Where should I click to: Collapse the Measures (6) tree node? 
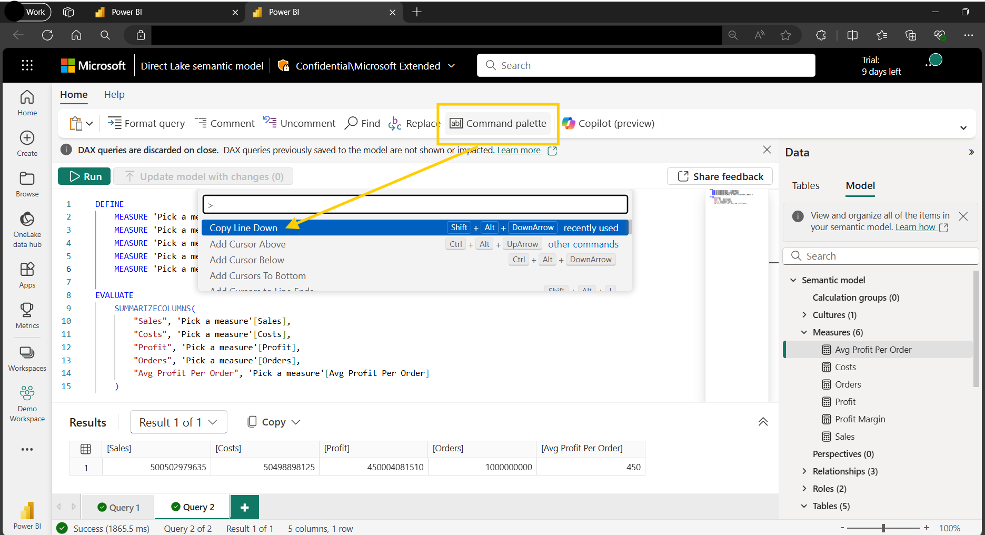coord(804,332)
